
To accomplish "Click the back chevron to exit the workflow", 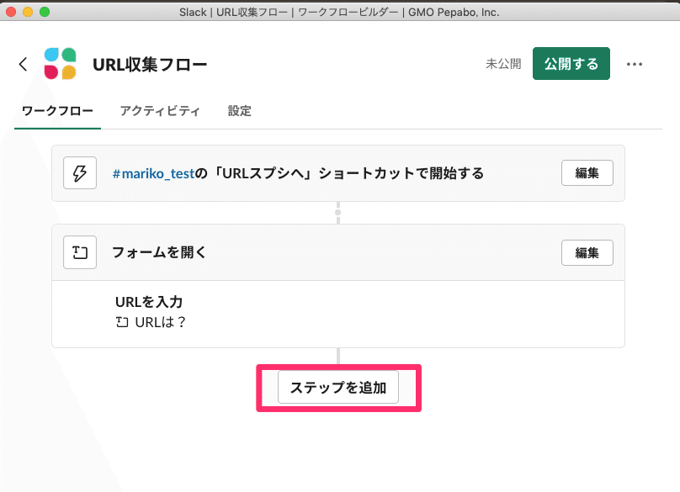I will click(x=23, y=63).
